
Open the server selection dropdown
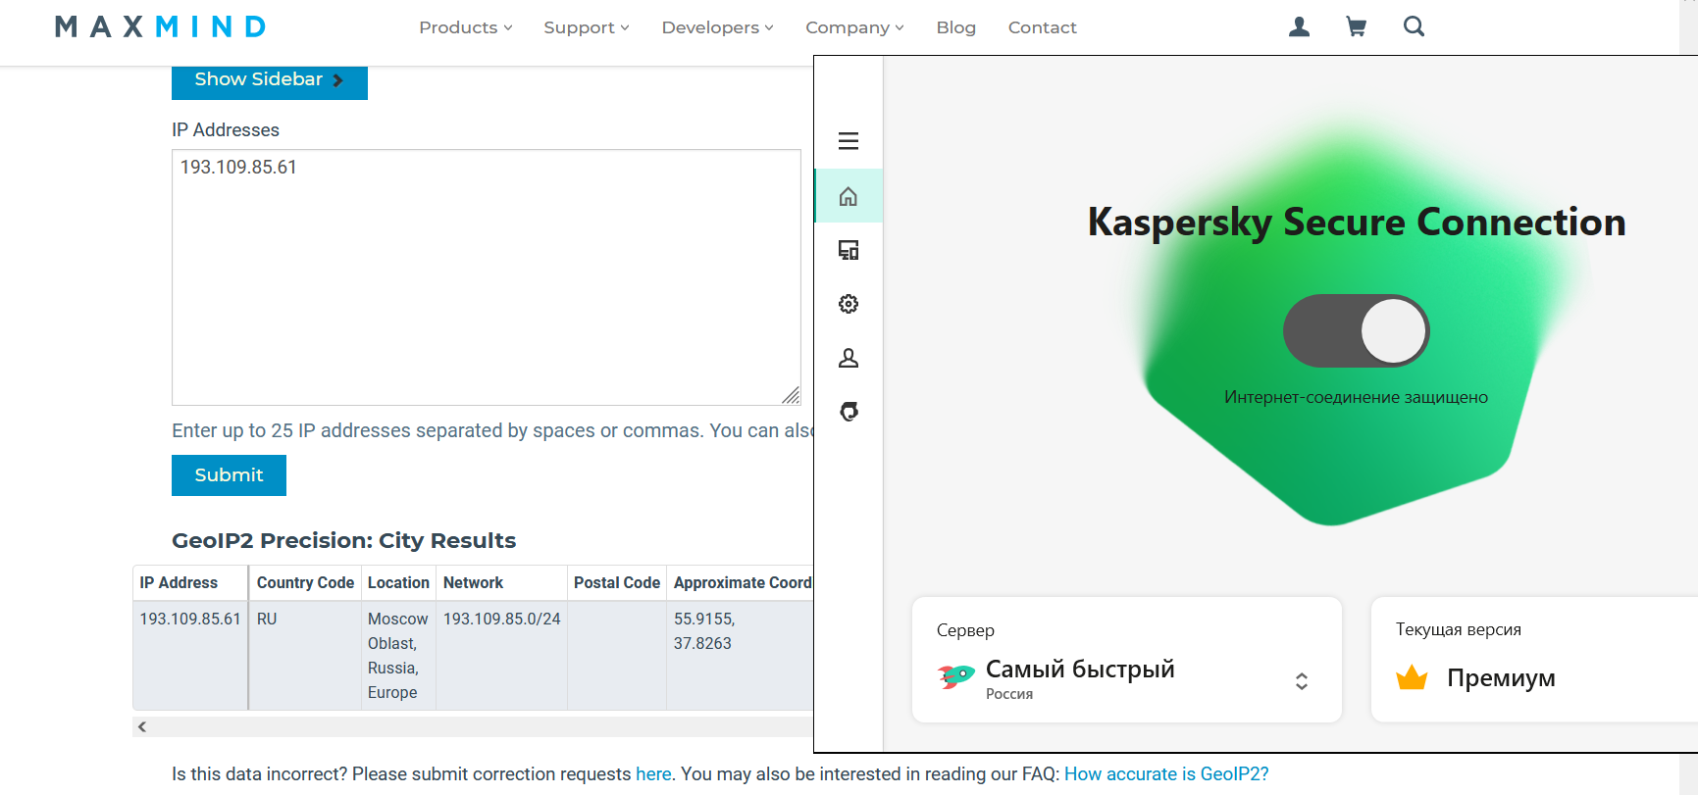pos(1301,681)
